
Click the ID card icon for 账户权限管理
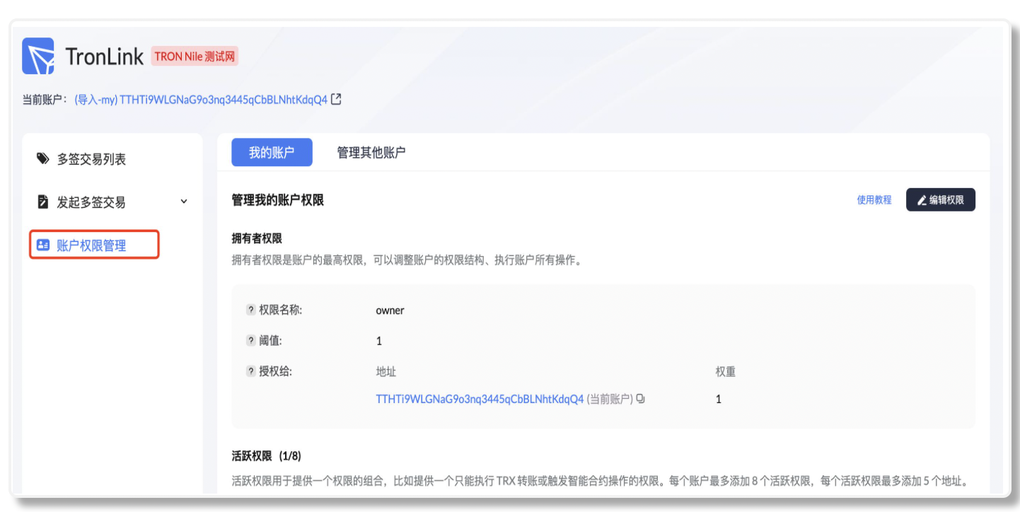pos(43,245)
